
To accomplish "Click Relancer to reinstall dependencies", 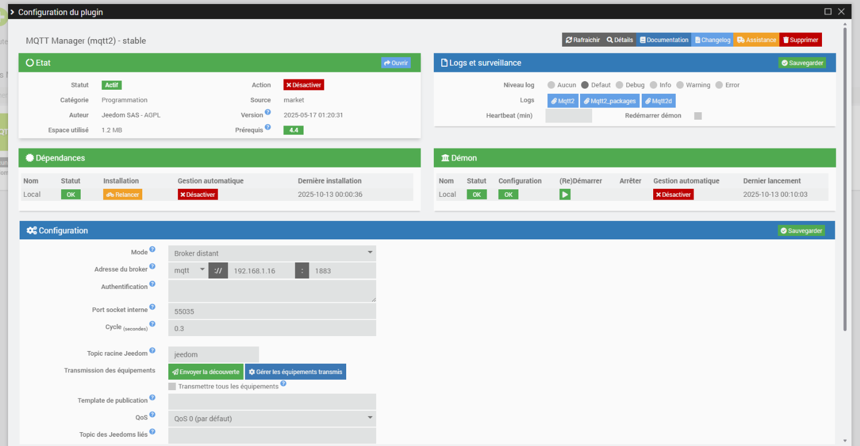I will click(123, 195).
